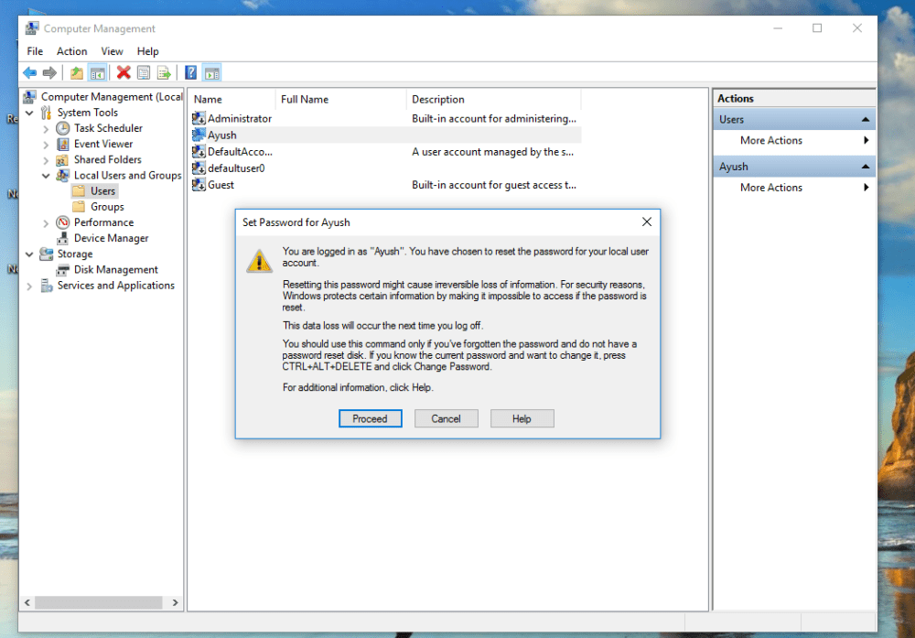This screenshot has height=638, width=915.
Task: Click the Up one level folder icon
Action: (77, 73)
